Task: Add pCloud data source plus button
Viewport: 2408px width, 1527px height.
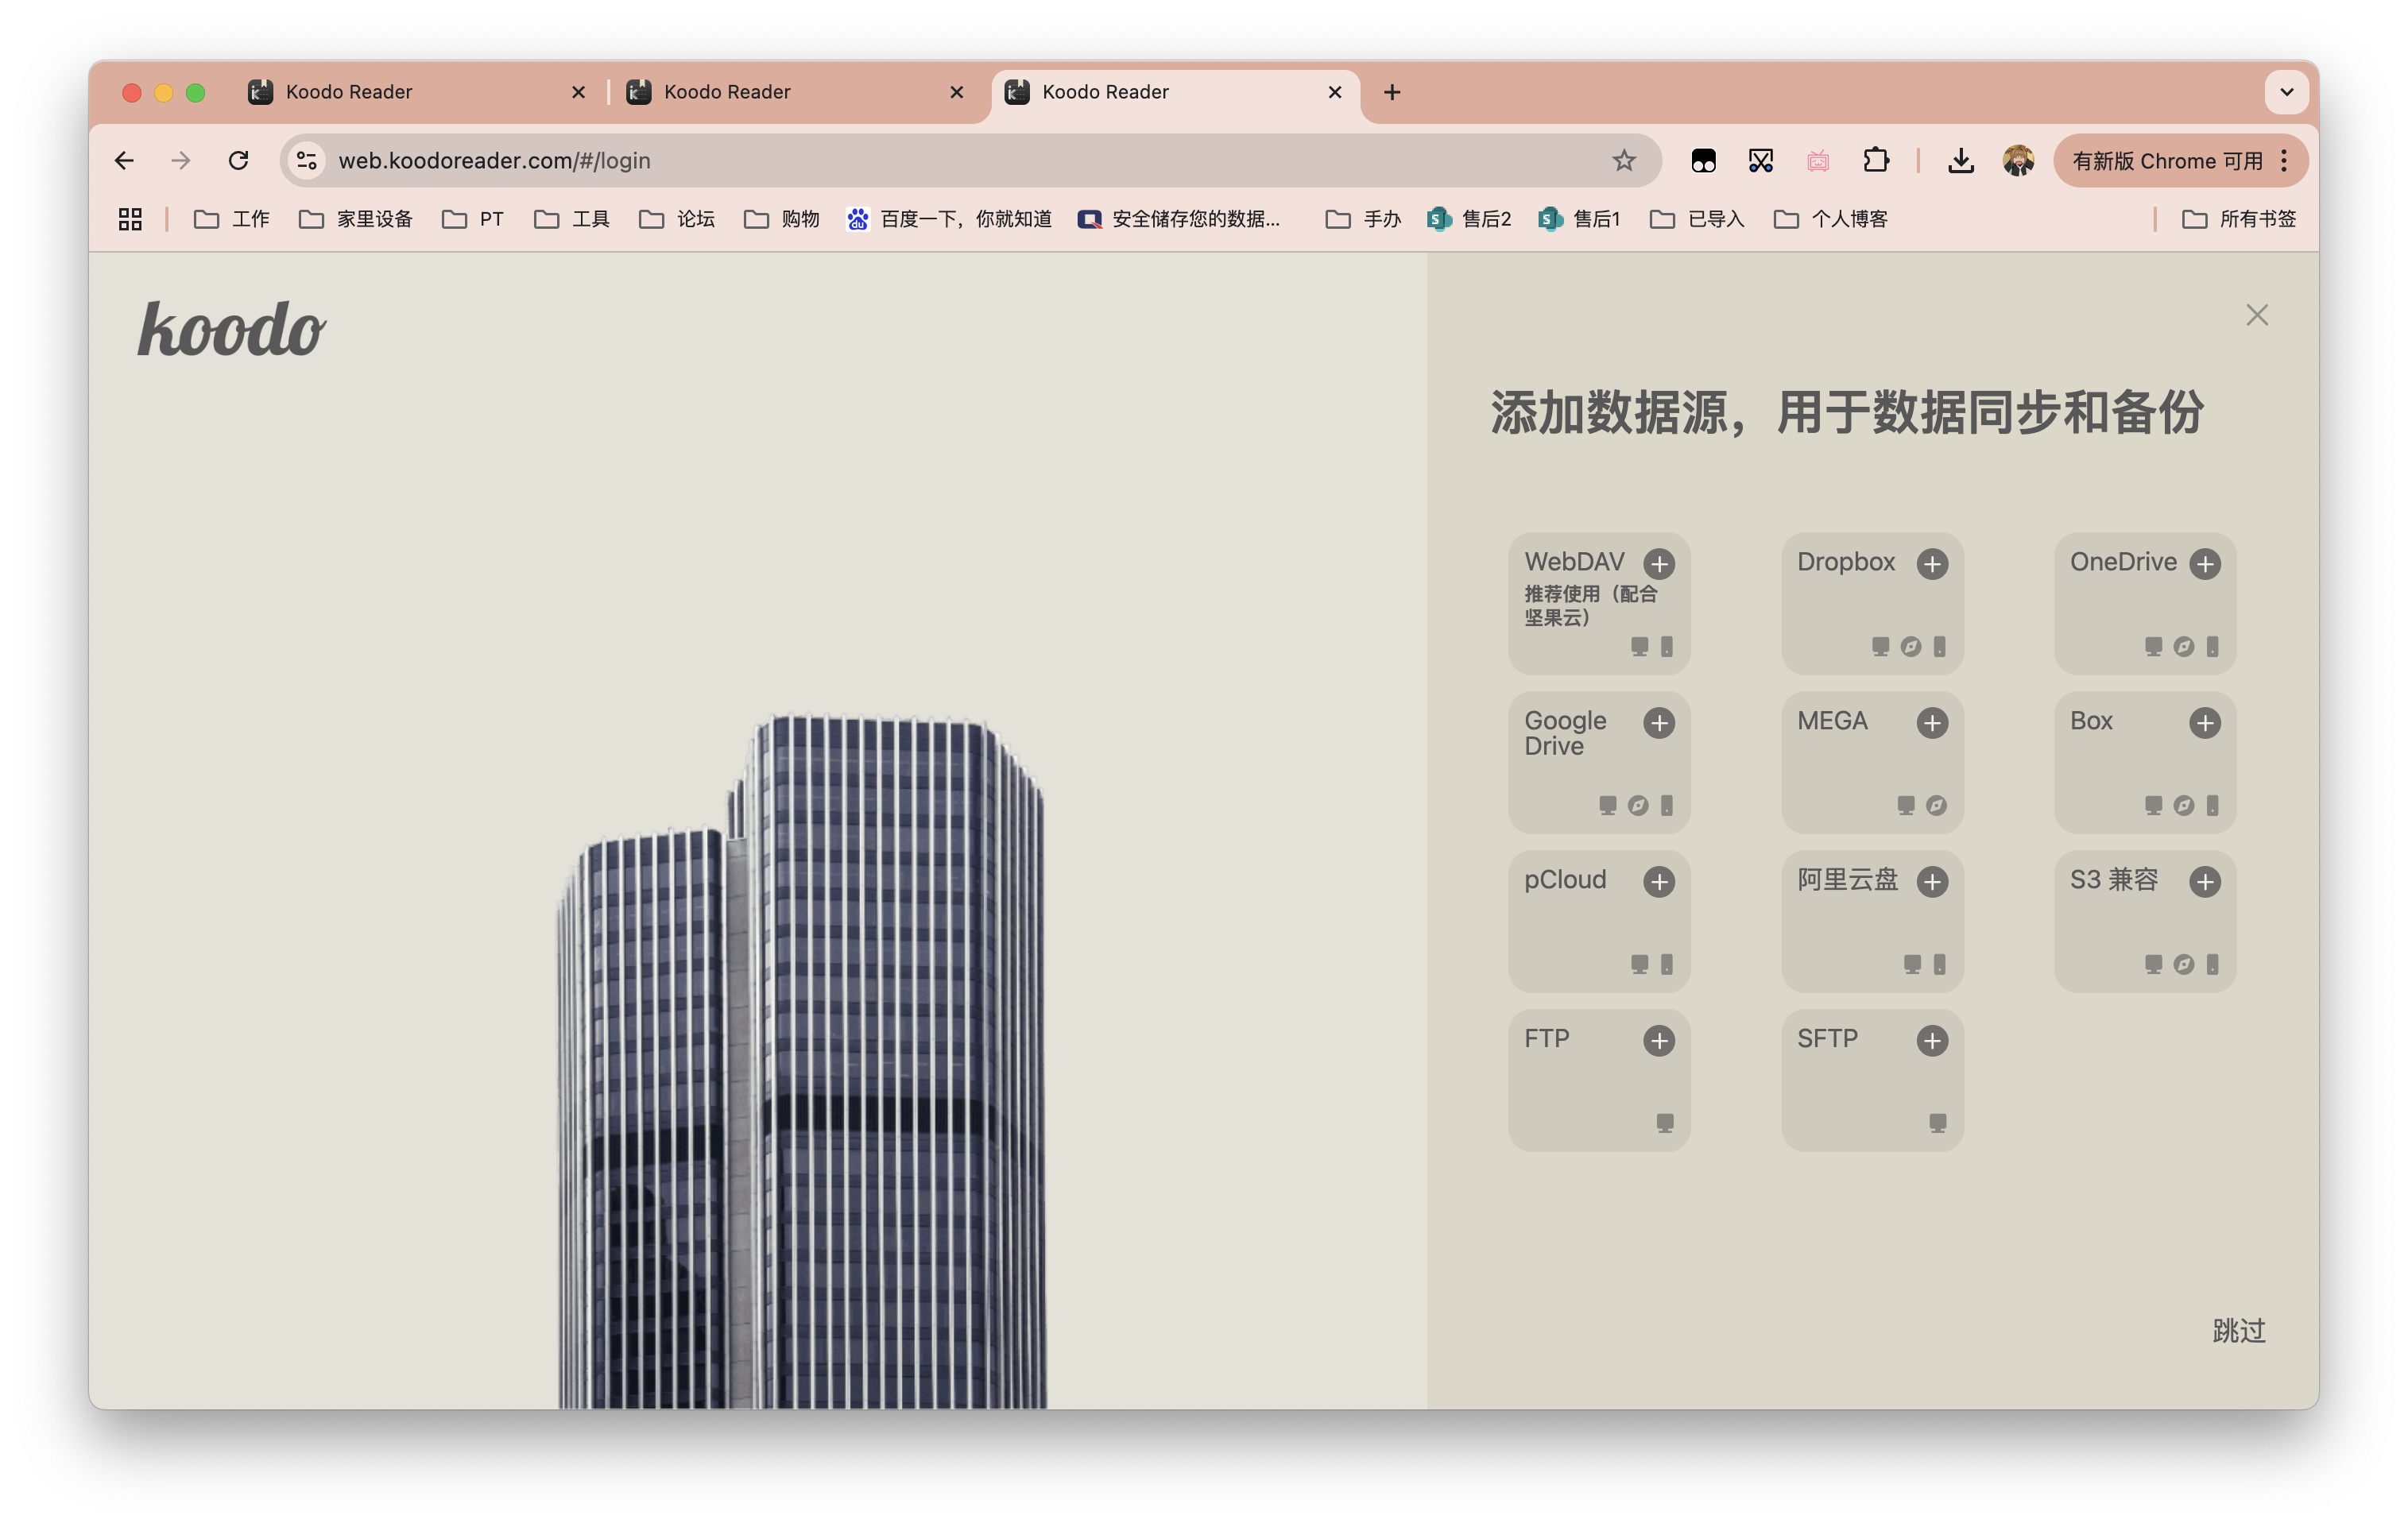Action: [x=1659, y=882]
